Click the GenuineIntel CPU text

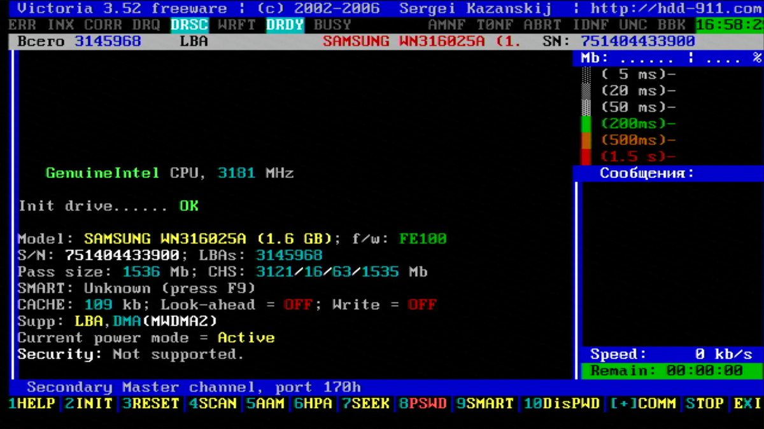coord(125,173)
